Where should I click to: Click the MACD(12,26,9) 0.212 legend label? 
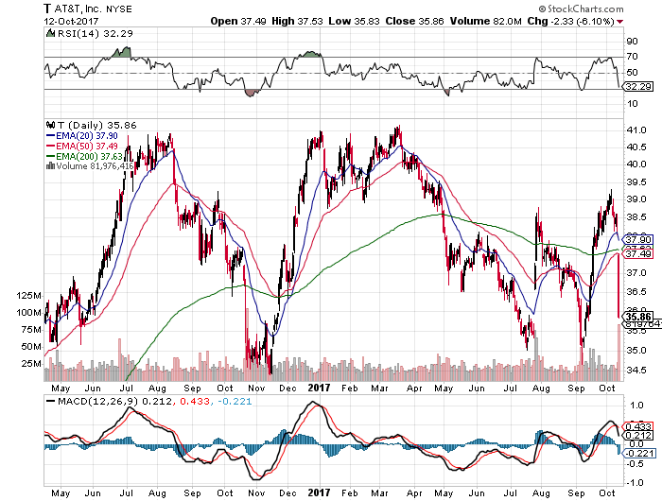pyautogui.click(x=110, y=401)
